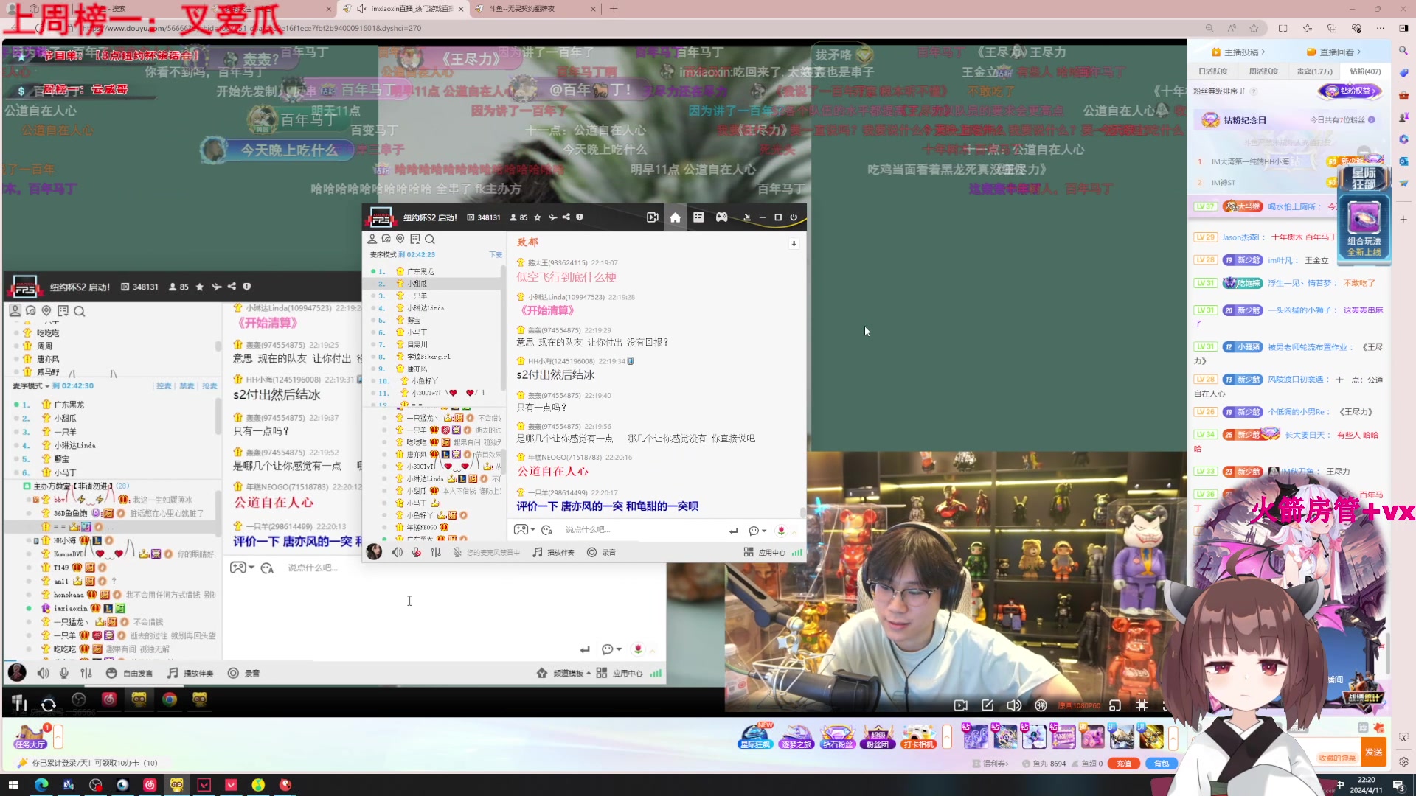The width and height of the screenshot is (1416, 796).
Task: Open mixer settings icon in front YY bottom bar
Action: (436, 552)
